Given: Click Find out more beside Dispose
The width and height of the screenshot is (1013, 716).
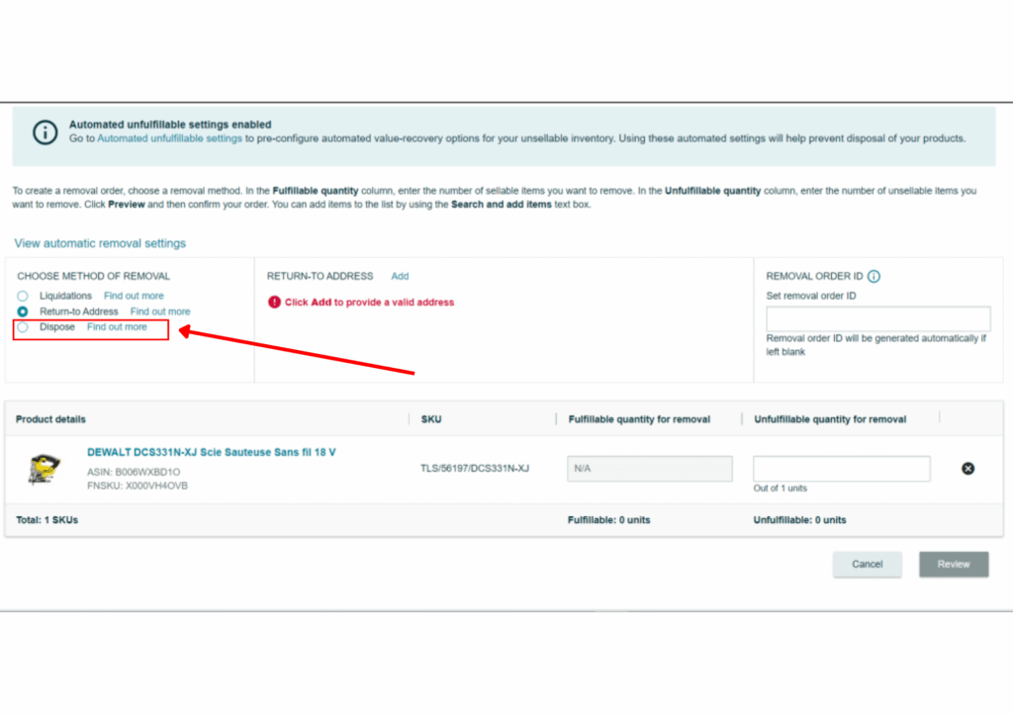Looking at the screenshot, I should point(117,326).
